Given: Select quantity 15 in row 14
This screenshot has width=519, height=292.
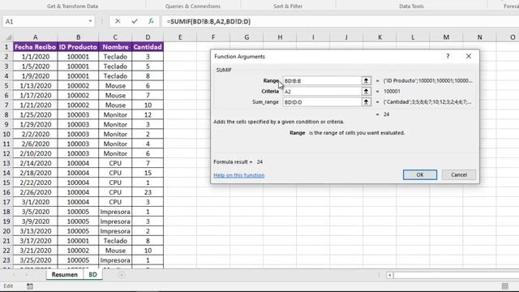Looking at the screenshot, I should coord(148,173).
